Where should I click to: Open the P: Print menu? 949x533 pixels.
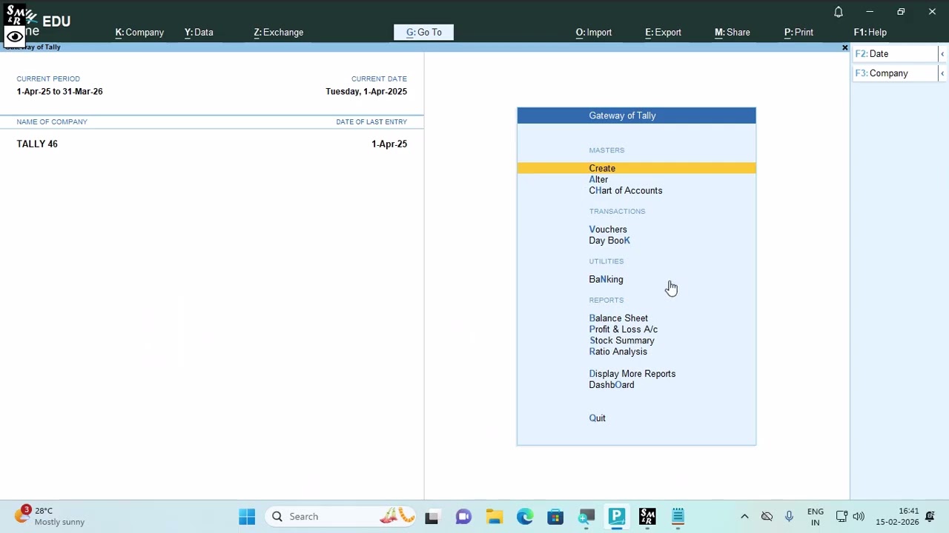click(798, 33)
